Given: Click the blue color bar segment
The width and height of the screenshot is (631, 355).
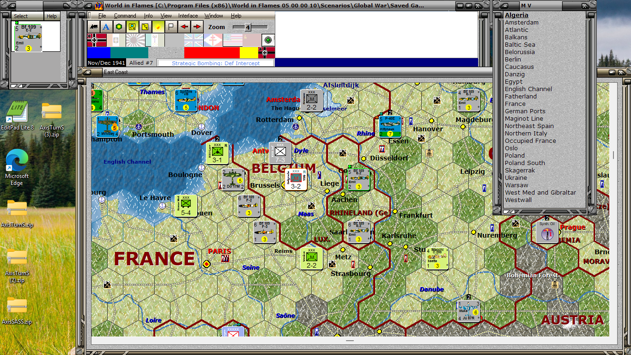Looking at the screenshot, I should tap(99, 52).
